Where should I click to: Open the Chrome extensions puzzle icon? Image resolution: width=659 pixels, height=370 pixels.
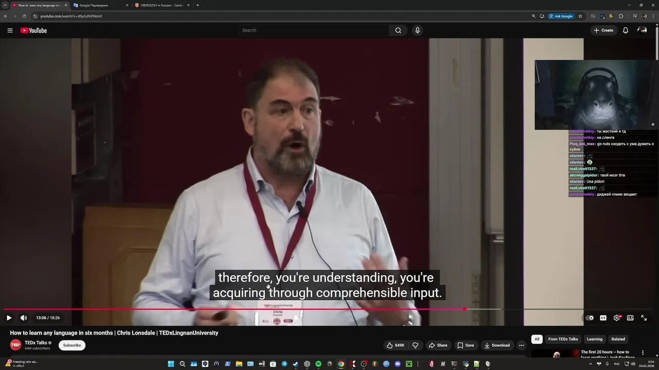pyautogui.click(x=621, y=16)
